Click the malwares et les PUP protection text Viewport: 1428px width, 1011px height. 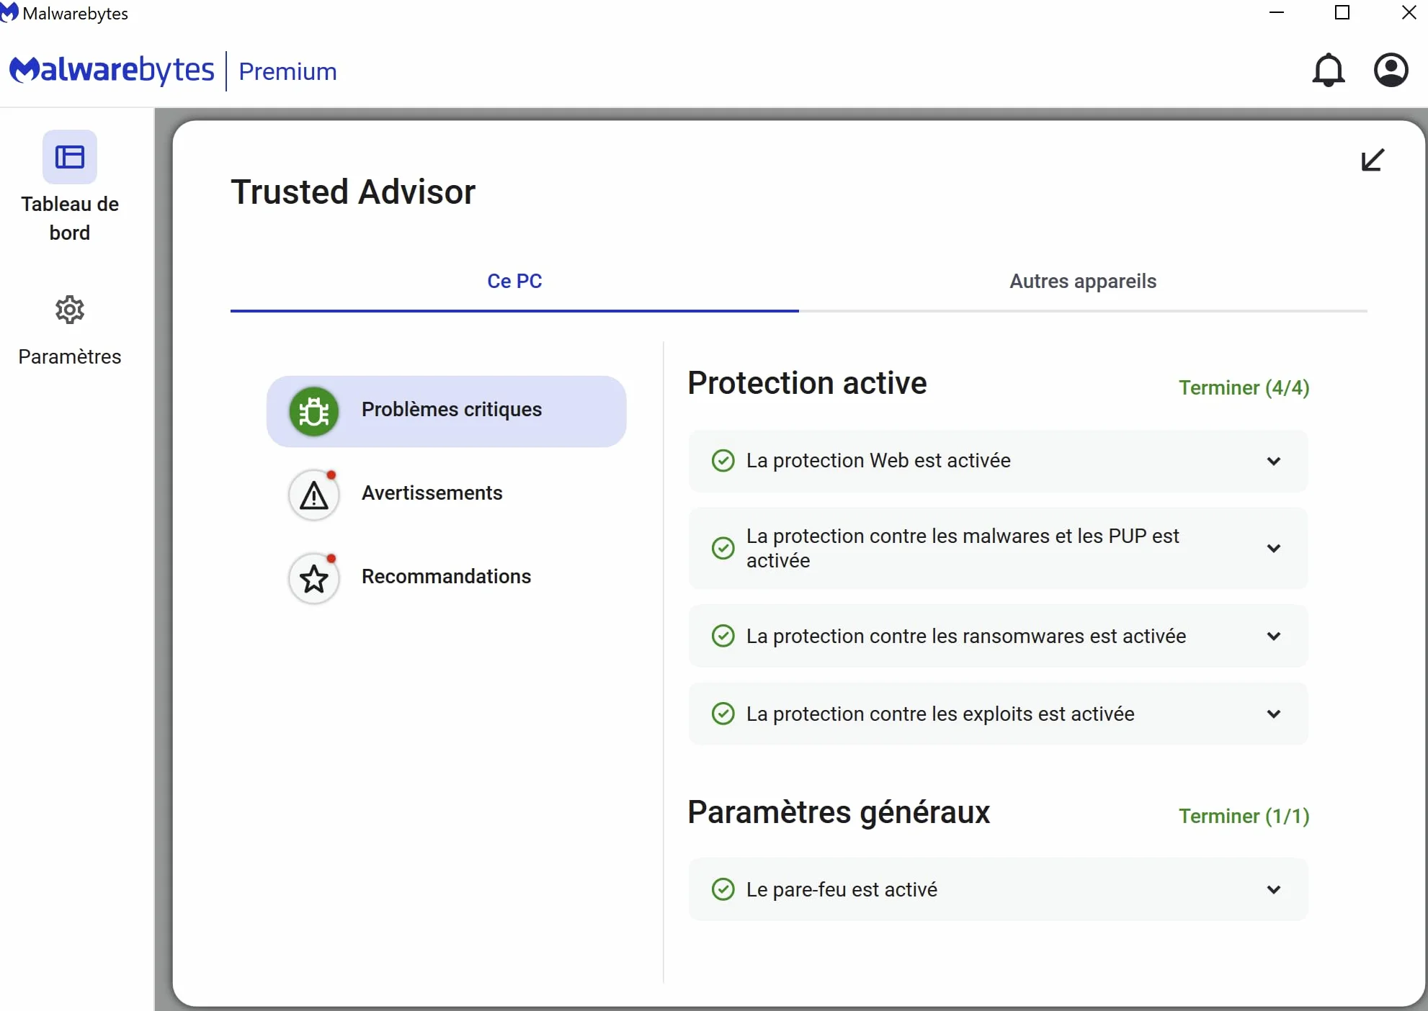point(963,548)
